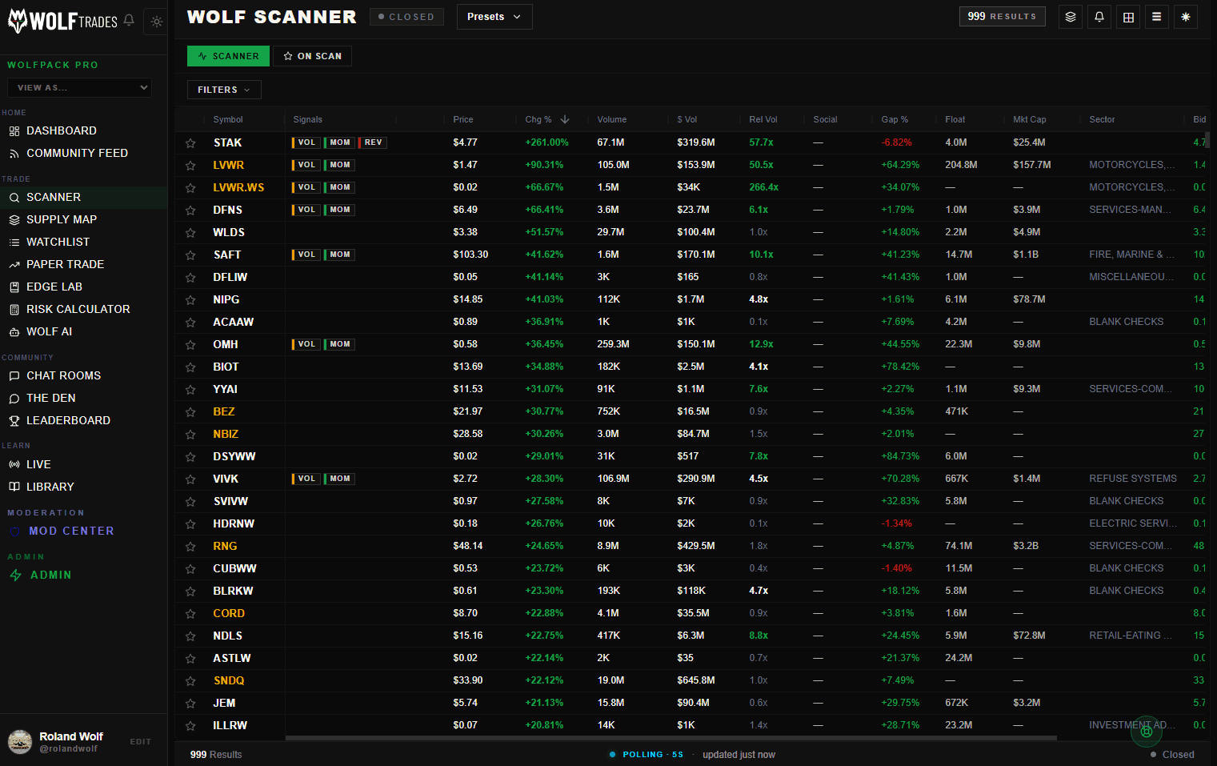The width and height of the screenshot is (1217, 766).
Task: Click the vertical scrollbar thumb at table right
Action: (1207, 139)
